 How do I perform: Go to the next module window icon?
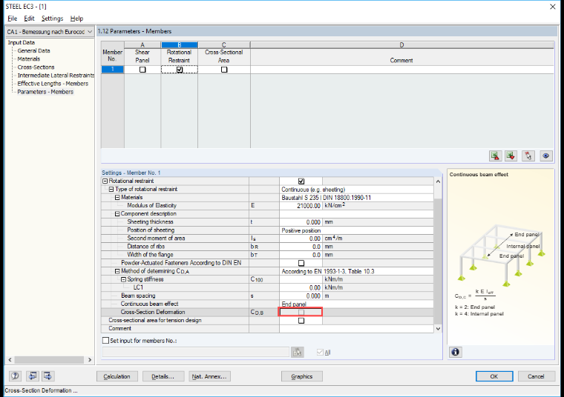47,376
